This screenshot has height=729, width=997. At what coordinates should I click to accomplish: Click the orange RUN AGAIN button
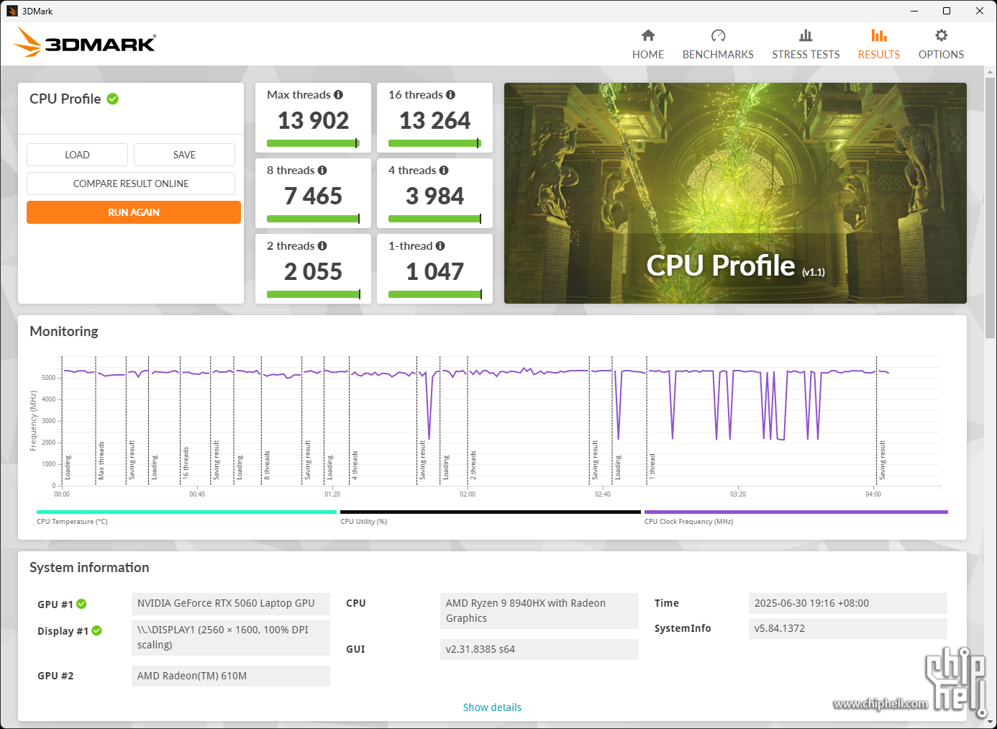pos(134,212)
